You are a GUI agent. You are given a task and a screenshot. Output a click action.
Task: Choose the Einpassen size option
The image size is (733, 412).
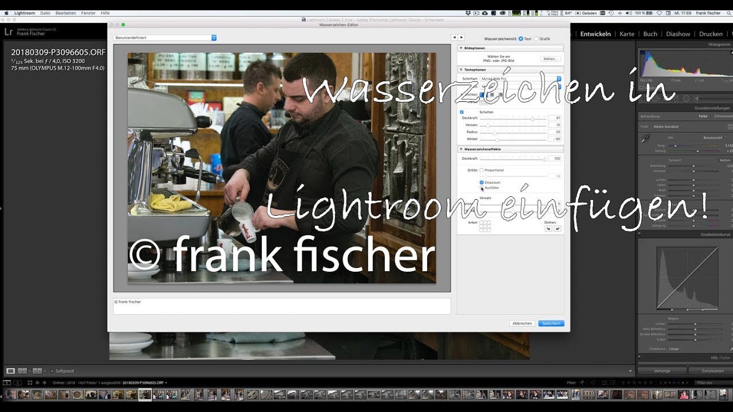point(482,182)
